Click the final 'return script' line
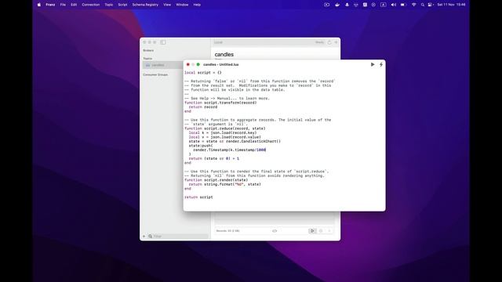 point(198,197)
